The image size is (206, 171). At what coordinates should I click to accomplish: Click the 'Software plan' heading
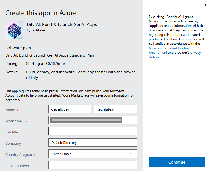point(18,48)
